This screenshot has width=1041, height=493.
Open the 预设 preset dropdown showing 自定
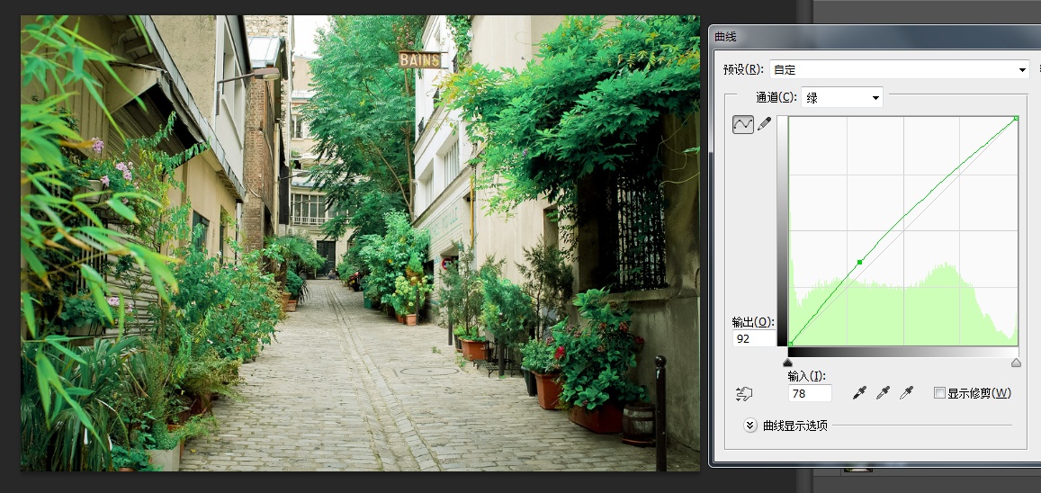(900, 69)
